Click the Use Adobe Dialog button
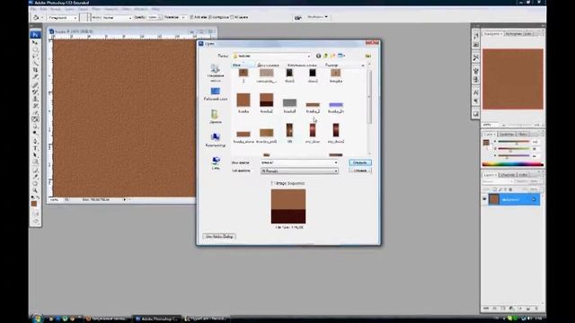The height and width of the screenshot is (323, 575). click(x=219, y=236)
